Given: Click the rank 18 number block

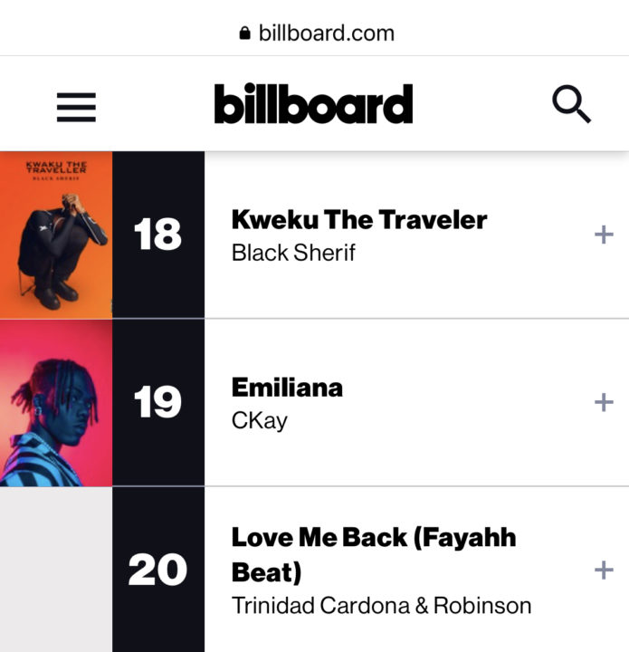Looking at the screenshot, I should pos(158,235).
